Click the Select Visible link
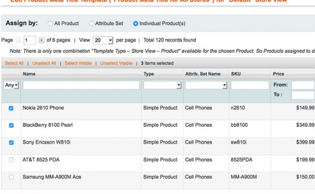 coord(78,63)
